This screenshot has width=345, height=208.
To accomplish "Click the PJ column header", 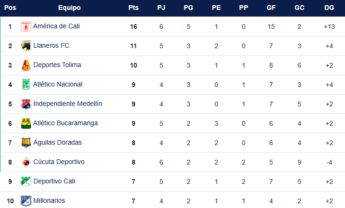I will point(161,8).
